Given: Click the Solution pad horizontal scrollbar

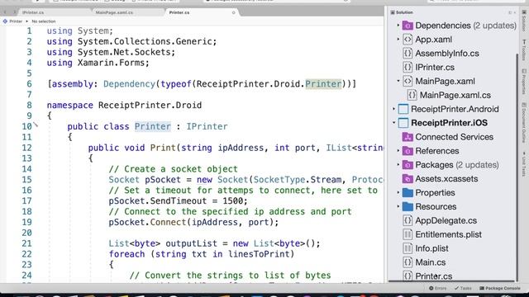Looking at the screenshot, I should coord(451,280).
